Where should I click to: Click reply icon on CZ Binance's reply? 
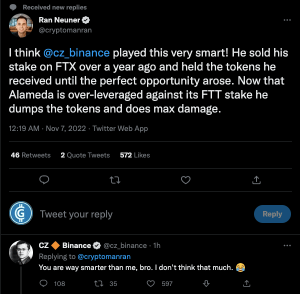tap(44, 283)
